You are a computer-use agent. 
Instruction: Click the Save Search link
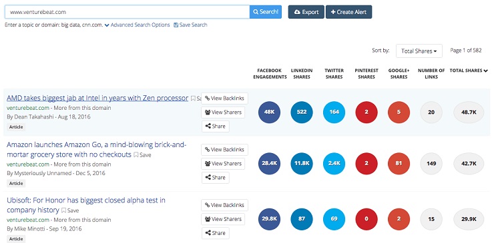190,25
